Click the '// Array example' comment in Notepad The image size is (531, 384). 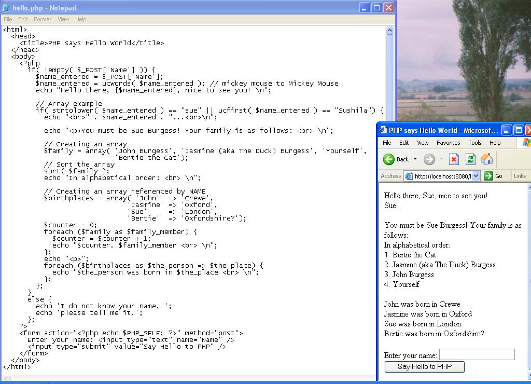click(69, 103)
